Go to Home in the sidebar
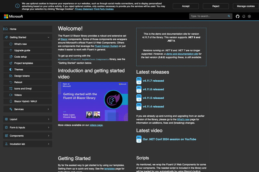 pyautogui.click(x=28, y=29)
